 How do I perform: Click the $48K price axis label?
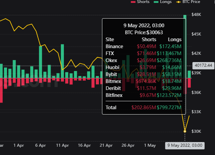point(196,15)
